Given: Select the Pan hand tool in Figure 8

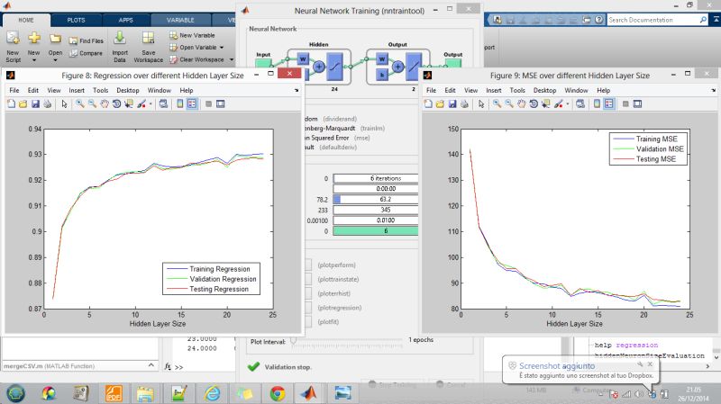Looking at the screenshot, I should pos(105,104).
